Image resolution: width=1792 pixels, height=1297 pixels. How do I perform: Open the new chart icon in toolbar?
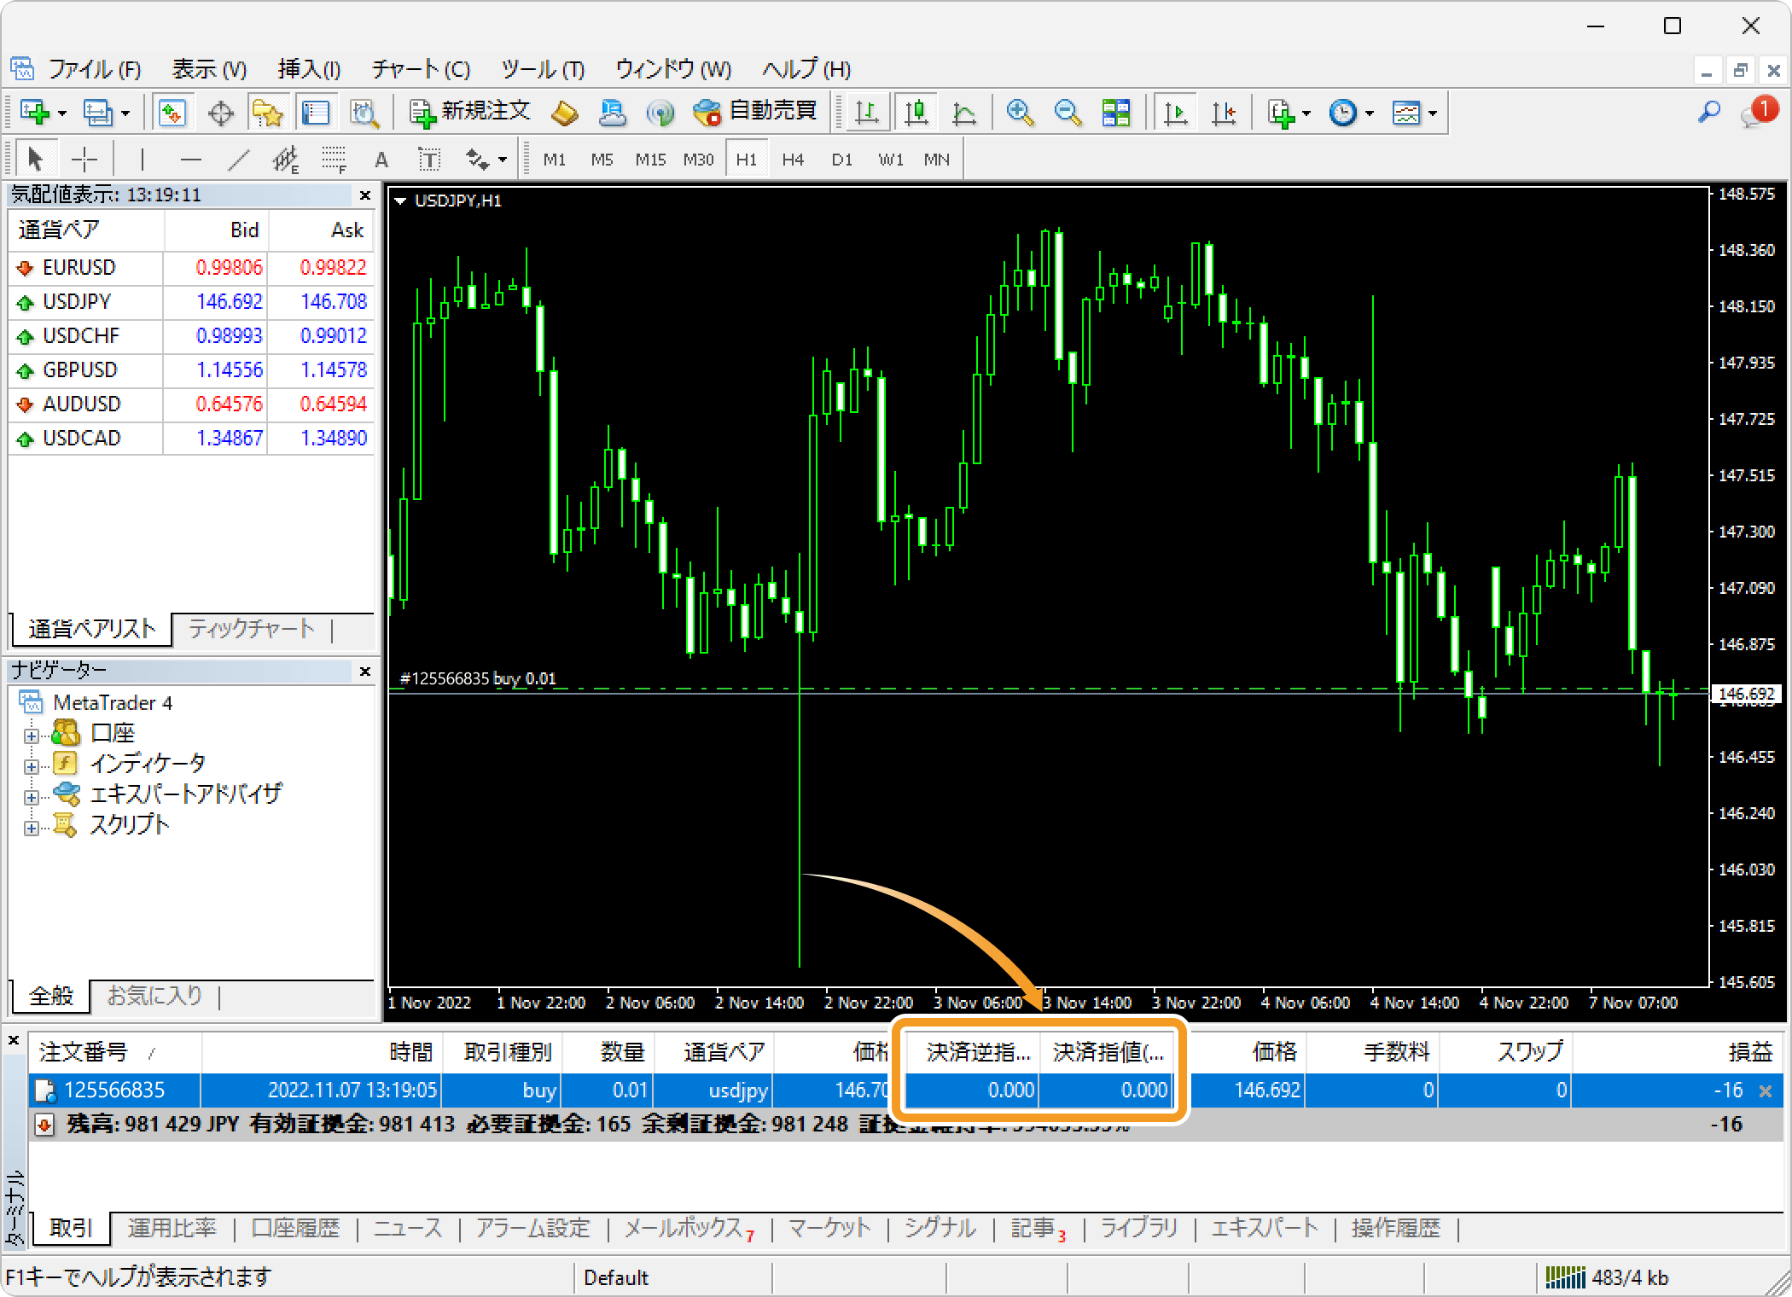(x=35, y=113)
